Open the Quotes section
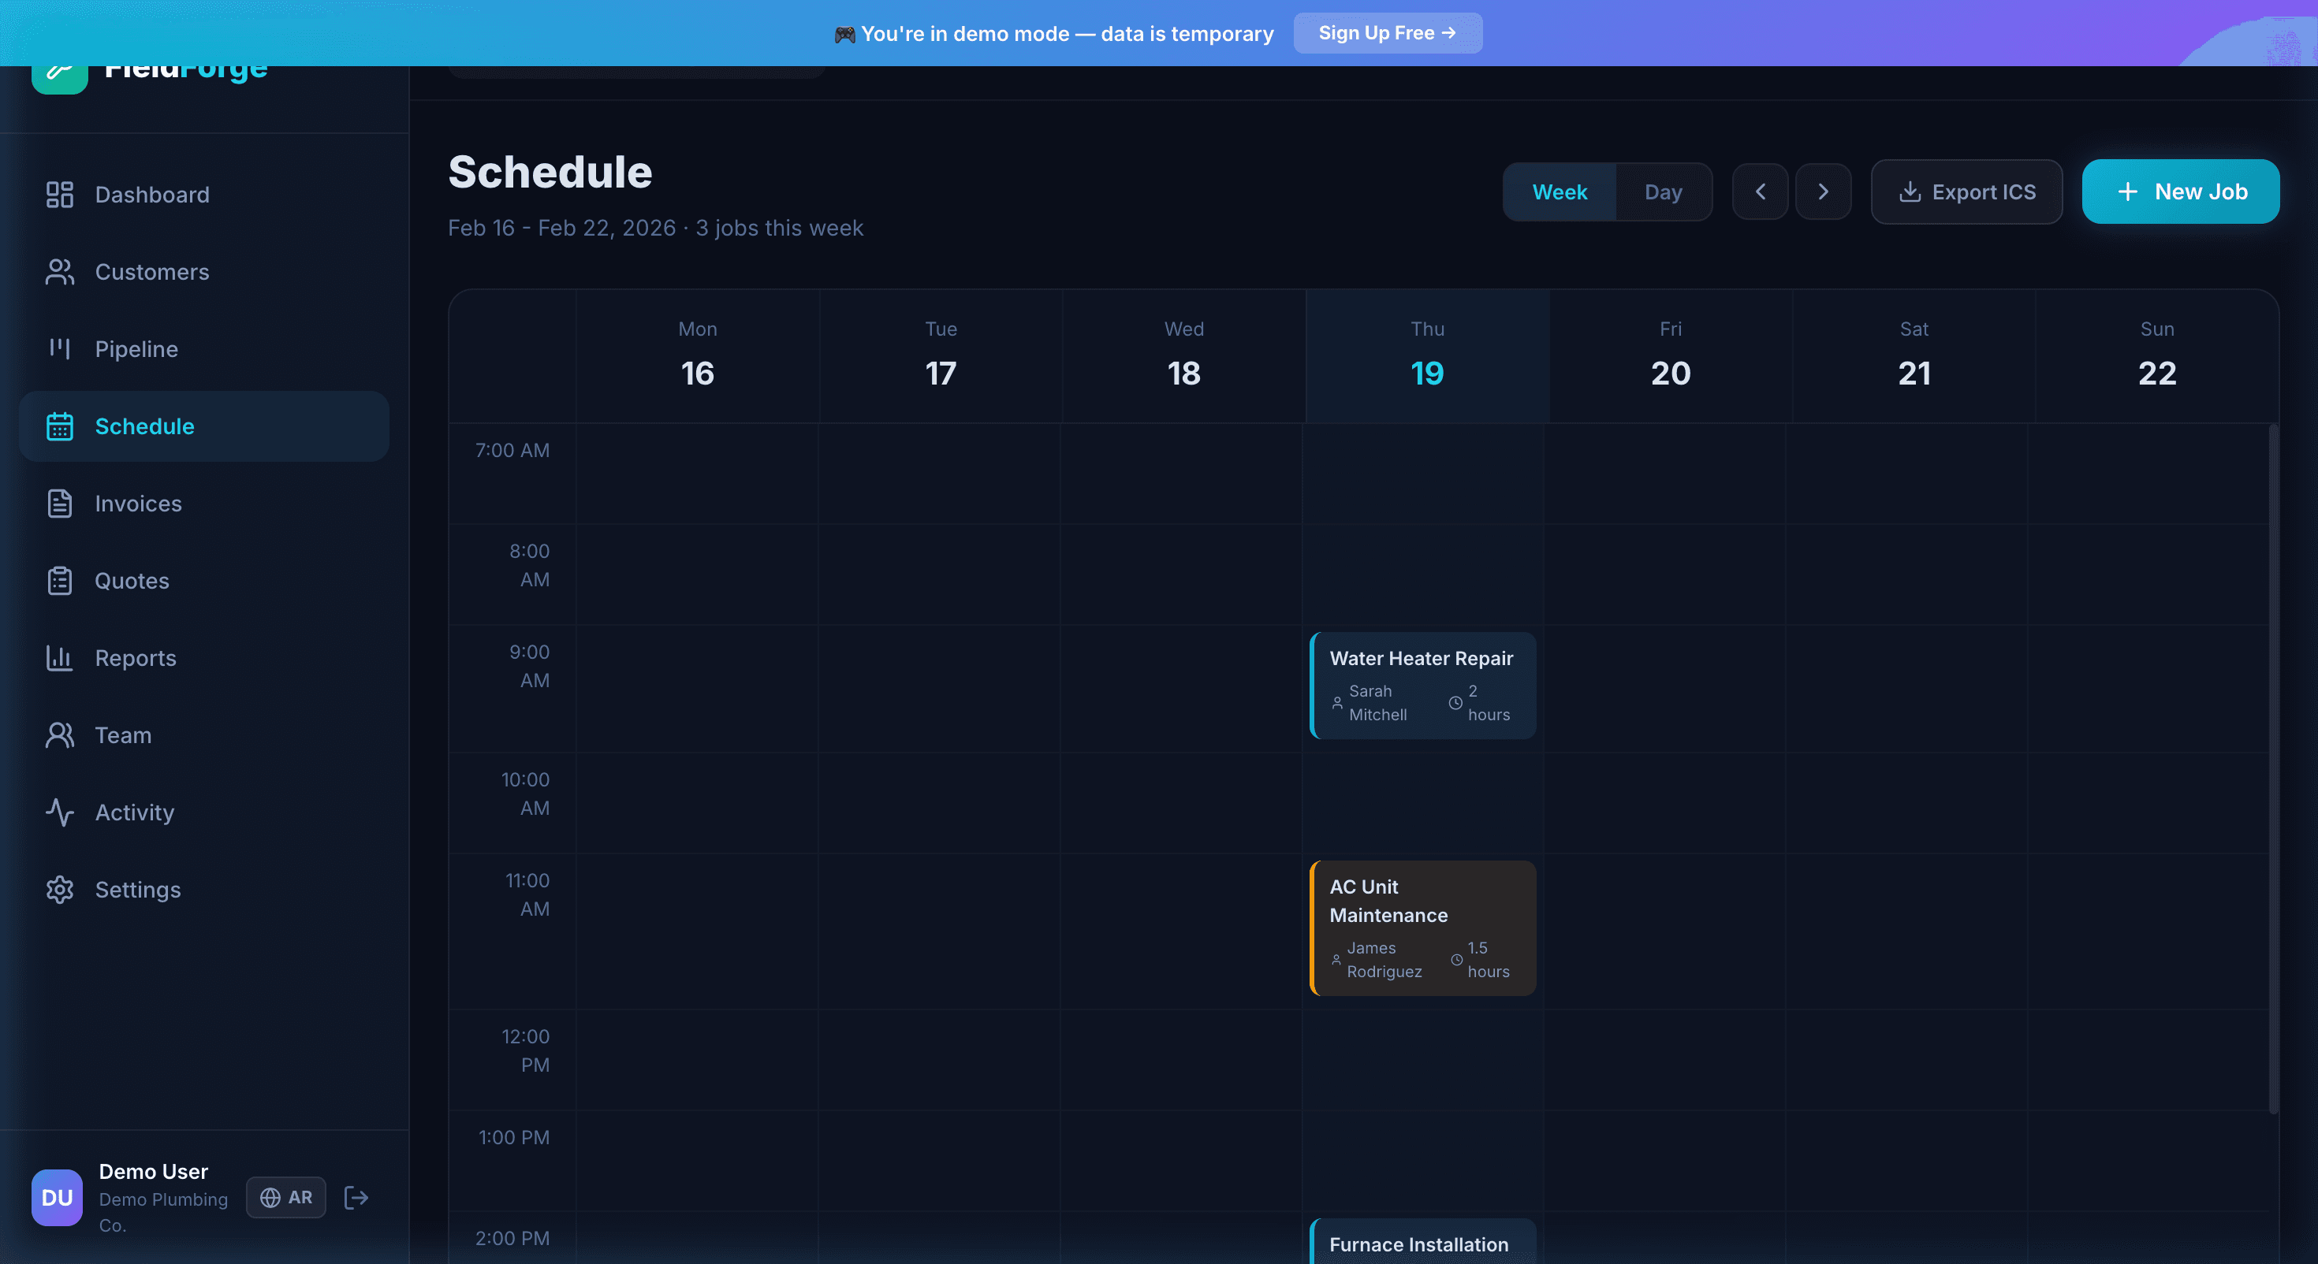Image resolution: width=2318 pixels, height=1264 pixels. (x=132, y=580)
